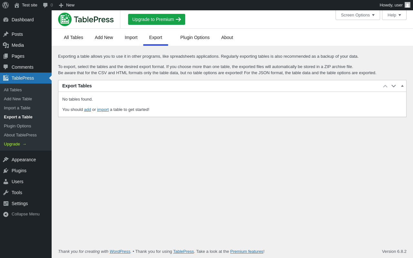This screenshot has width=413, height=258.
Task: Open About TablePress submenu item
Action: coord(26,135)
